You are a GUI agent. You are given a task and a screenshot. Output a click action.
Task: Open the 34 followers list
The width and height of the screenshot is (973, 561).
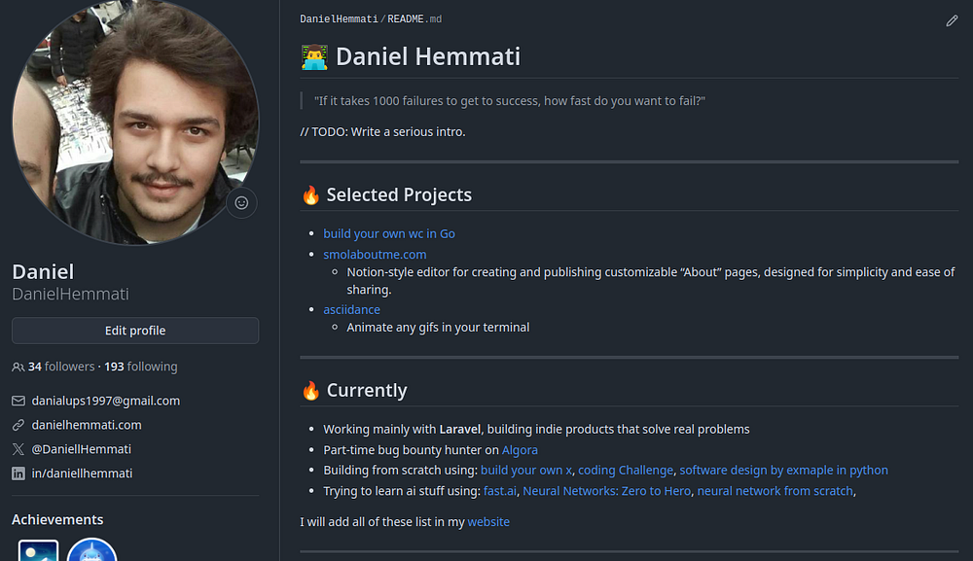pyautogui.click(x=61, y=367)
